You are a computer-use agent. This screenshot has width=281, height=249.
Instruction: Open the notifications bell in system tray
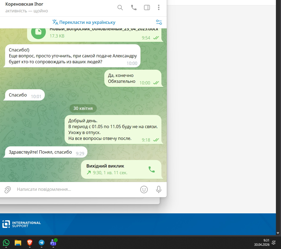tap(274, 243)
